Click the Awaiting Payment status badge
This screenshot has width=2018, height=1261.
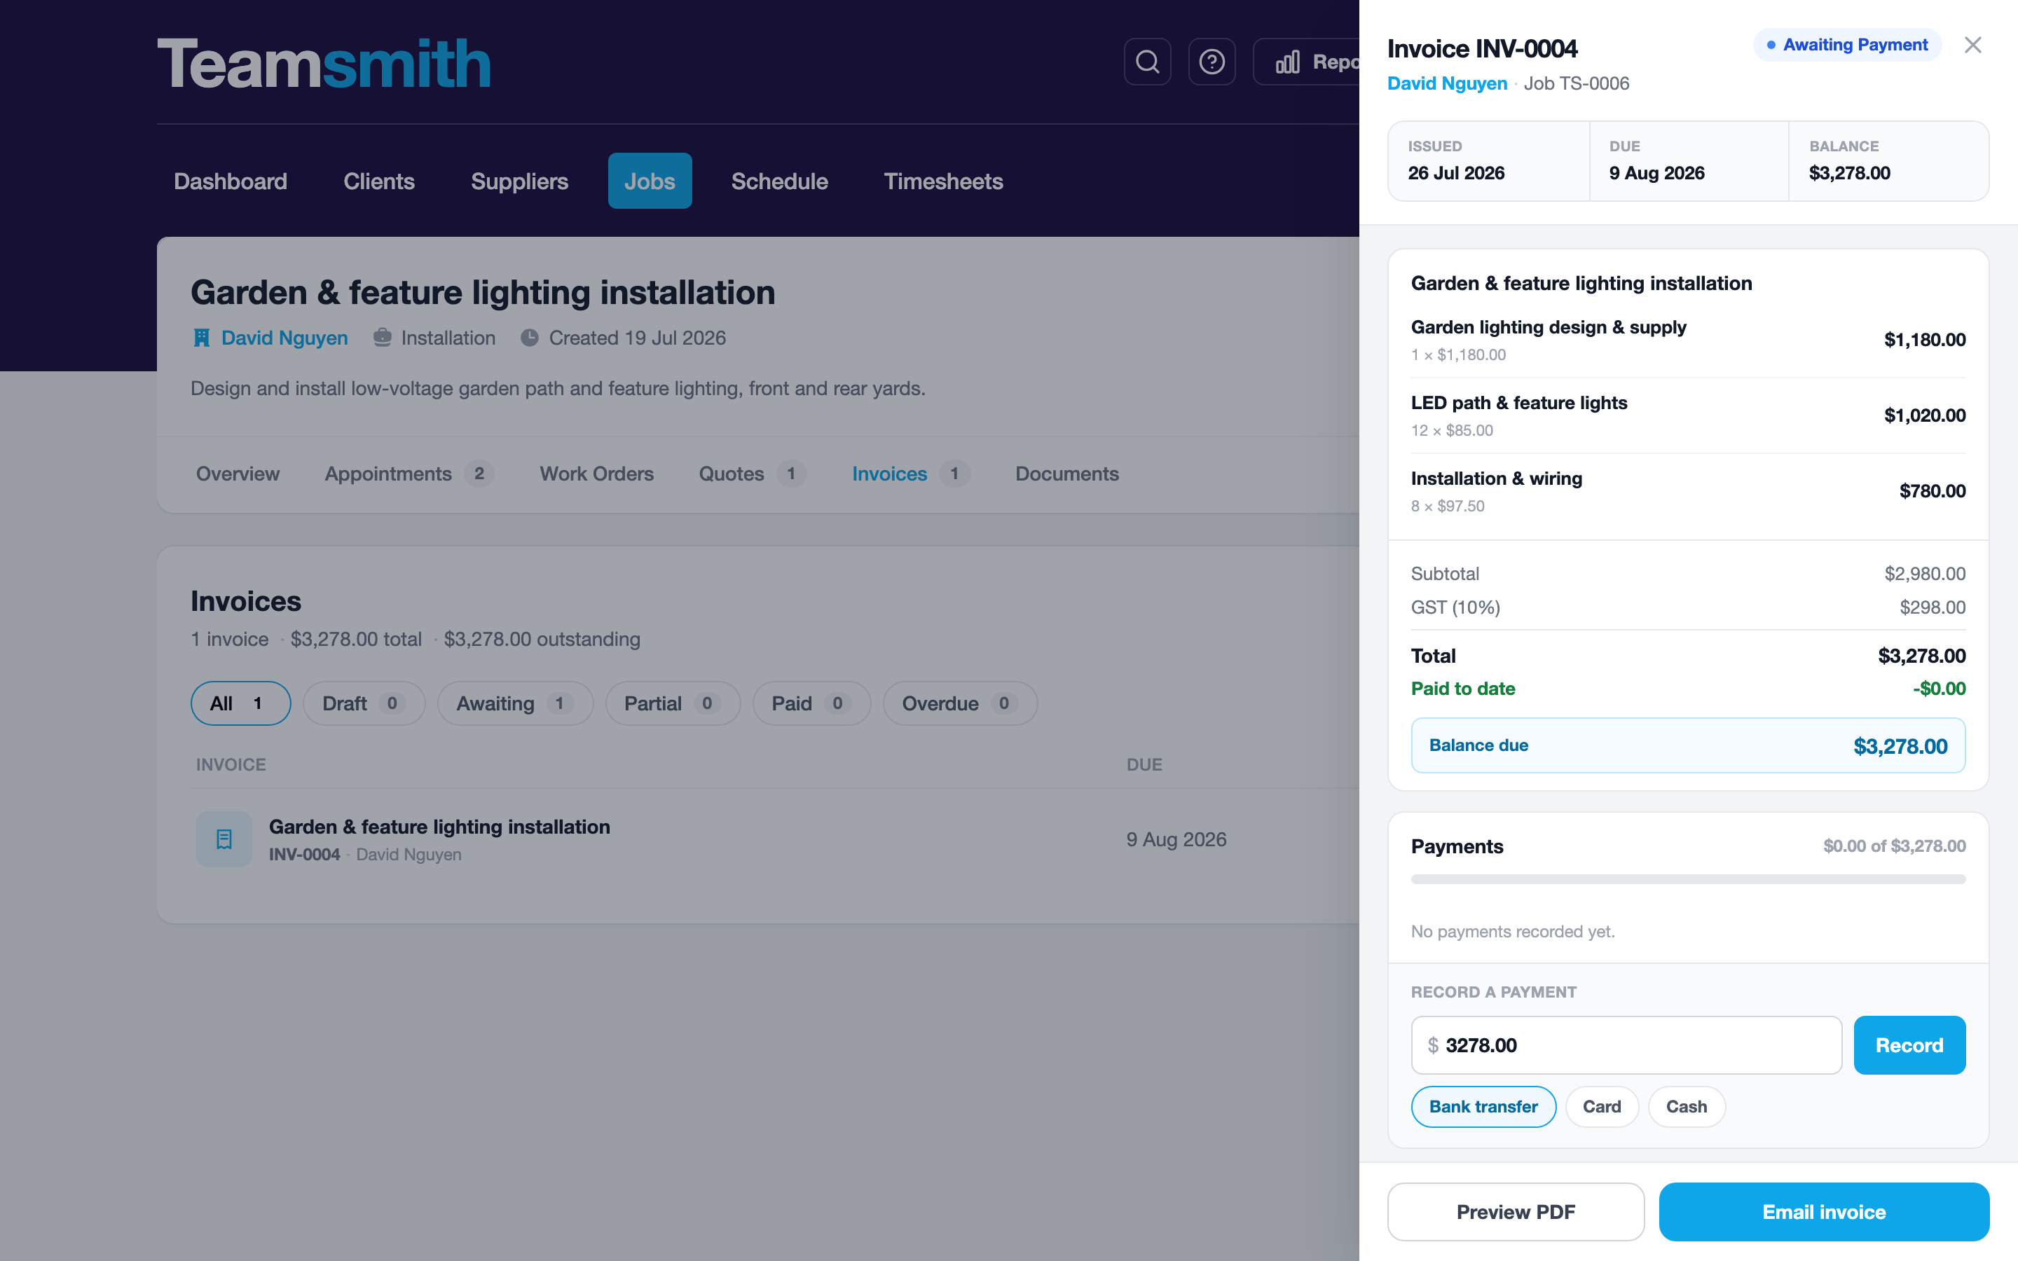tap(1847, 45)
